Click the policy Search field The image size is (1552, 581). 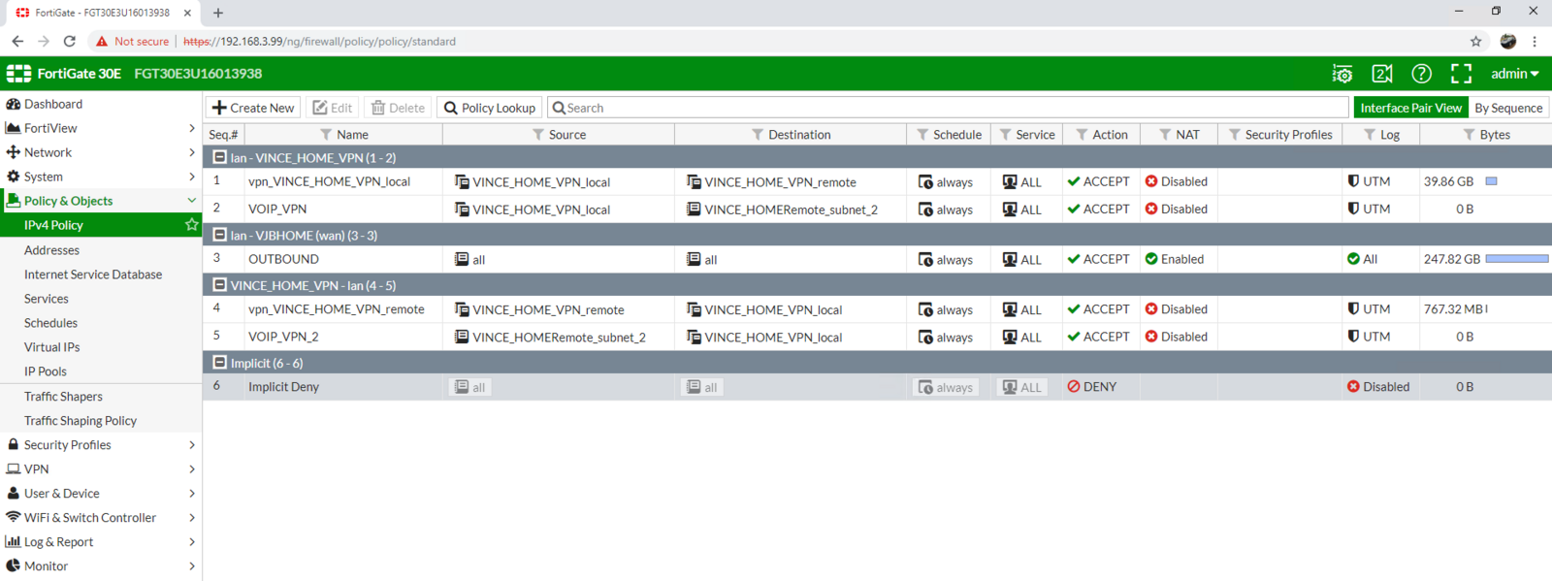pyautogui.click(x=948, y=108)
